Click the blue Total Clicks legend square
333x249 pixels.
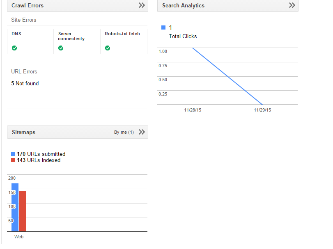[x=163, y=27]
